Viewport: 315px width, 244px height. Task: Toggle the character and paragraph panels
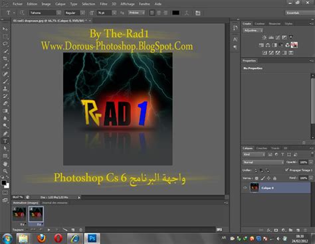point(197,13)
